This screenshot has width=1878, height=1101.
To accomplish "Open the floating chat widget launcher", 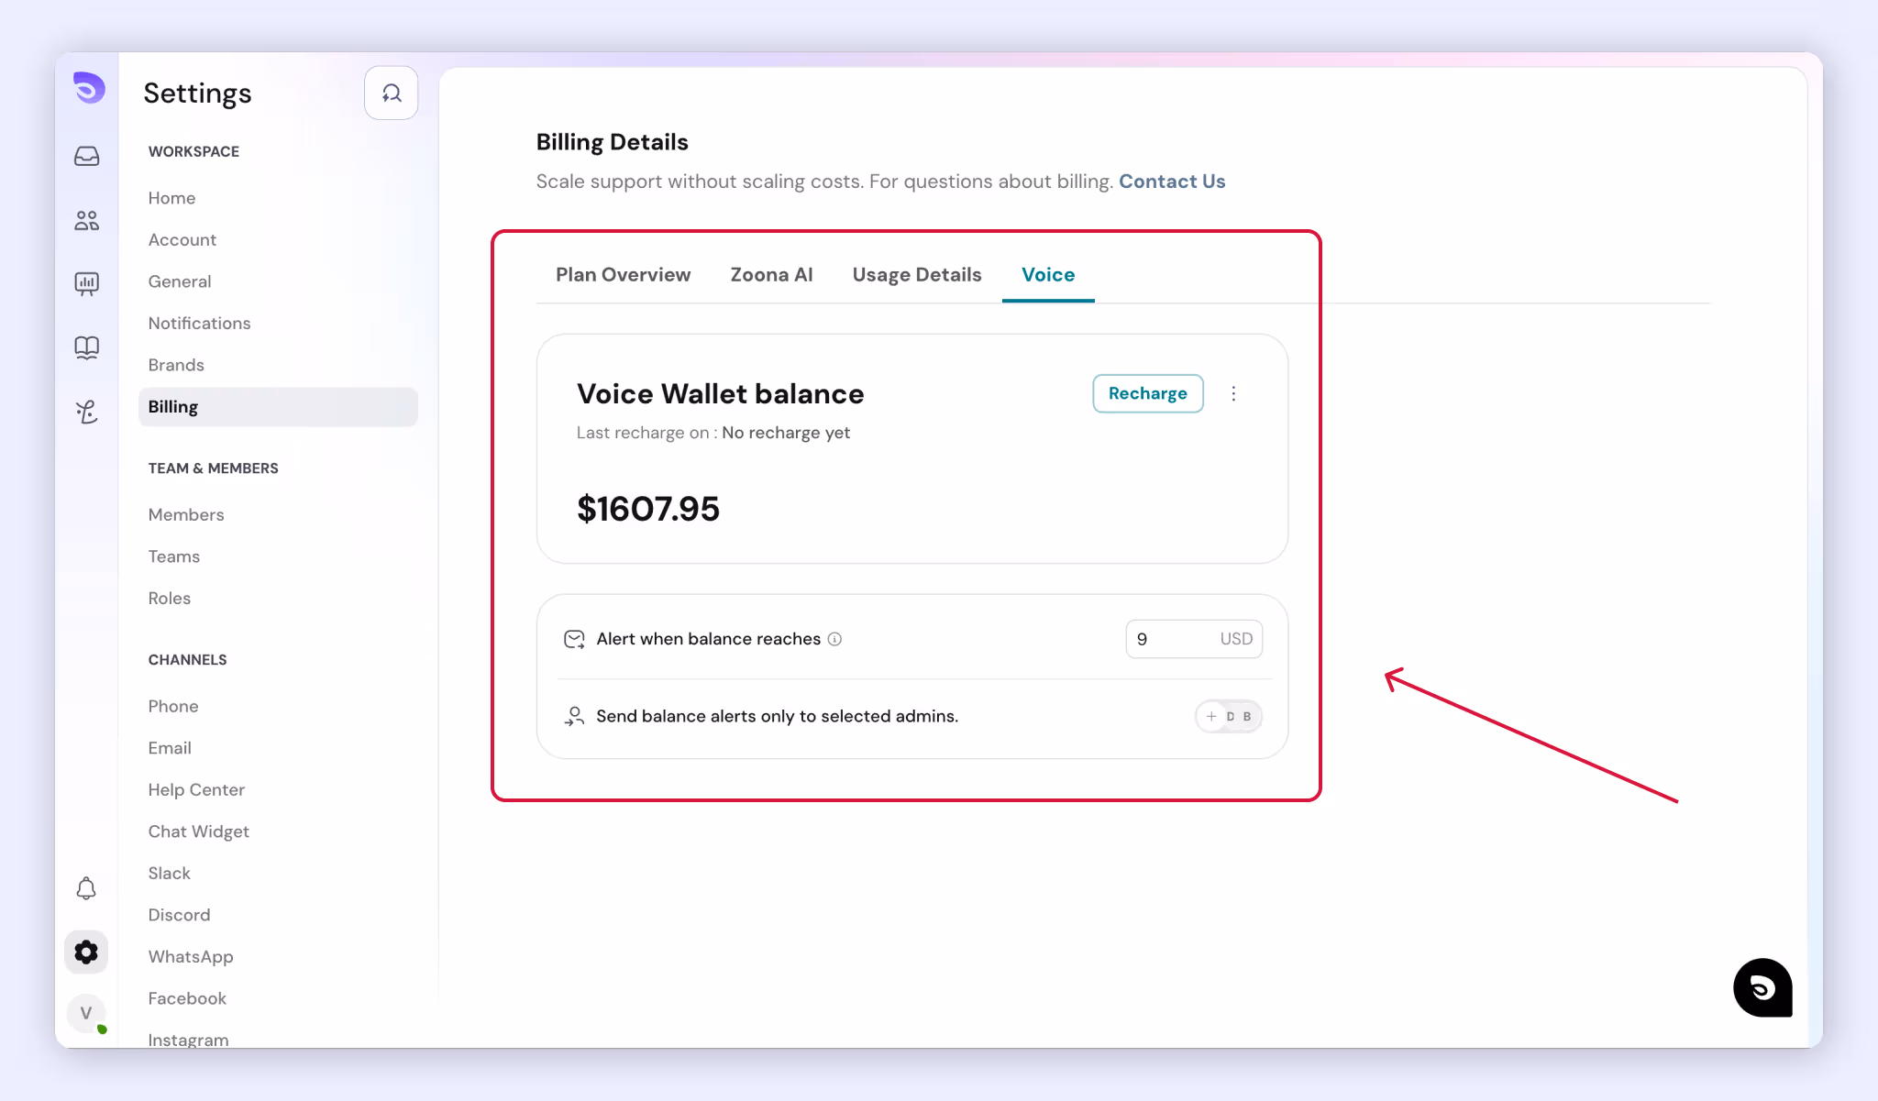I will [x=1762, y=987].
